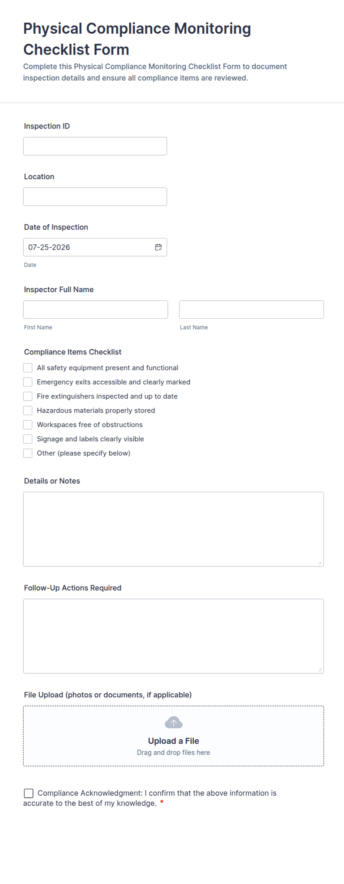Select the Date of Inspection field

click(95, 247)
